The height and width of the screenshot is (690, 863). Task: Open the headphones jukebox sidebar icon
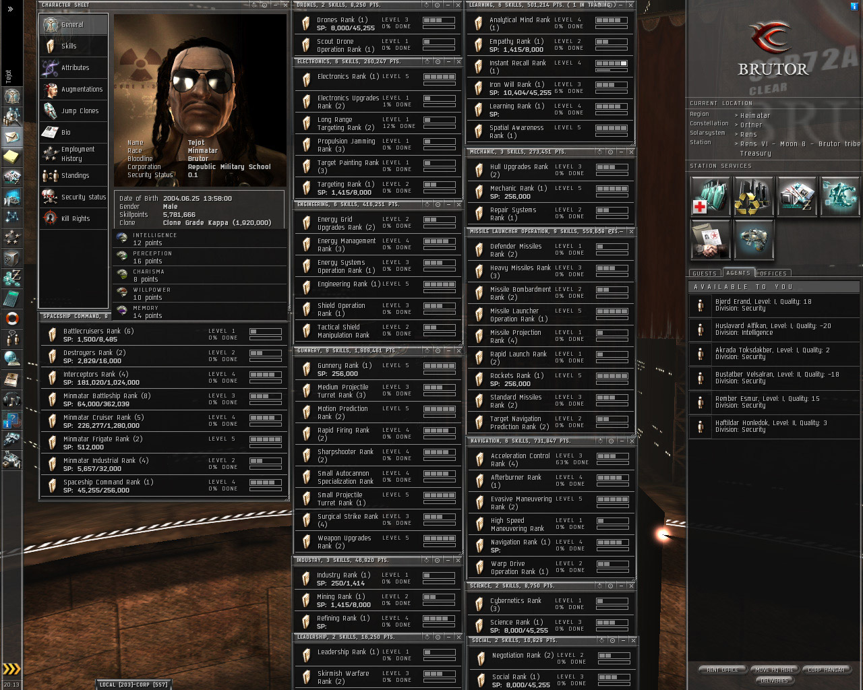tap(11, 400)
